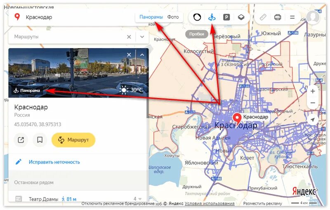Bookmark Краснодар with the bookmark icon
The image size is (330, 210).
click(40, 140)
